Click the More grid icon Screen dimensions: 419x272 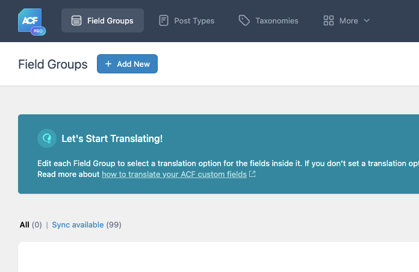pos(329,20)
